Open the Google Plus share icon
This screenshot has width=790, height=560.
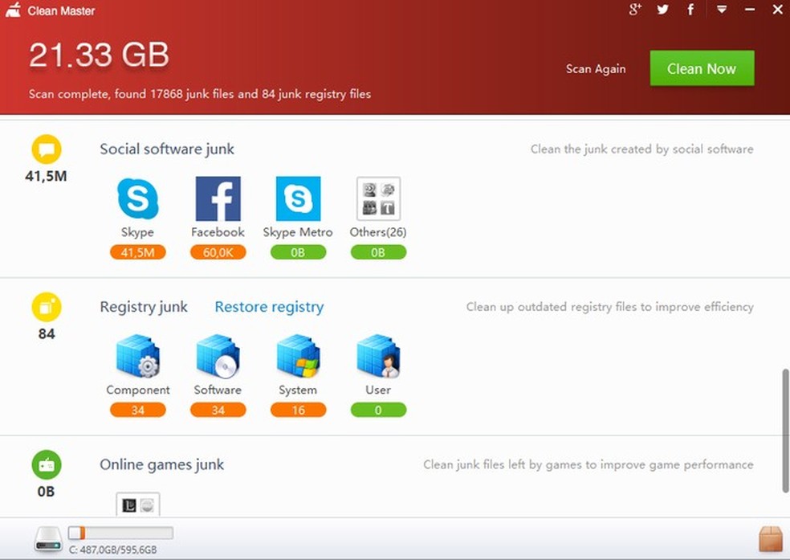click(x=635, y=9)
